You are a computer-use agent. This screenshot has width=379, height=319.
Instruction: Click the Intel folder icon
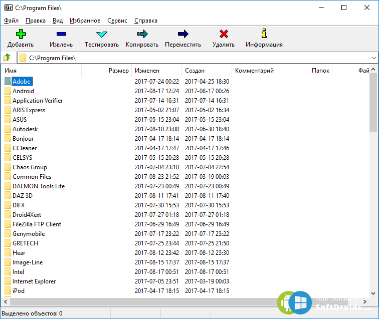click(x=8, y=272)
